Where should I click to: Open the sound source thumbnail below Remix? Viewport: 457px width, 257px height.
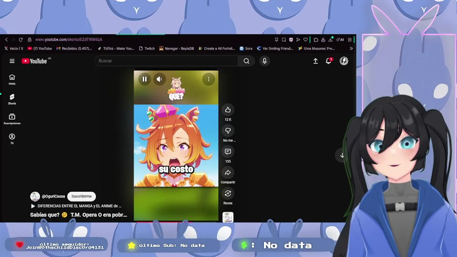pyautogui.click(x=228, y=217)
